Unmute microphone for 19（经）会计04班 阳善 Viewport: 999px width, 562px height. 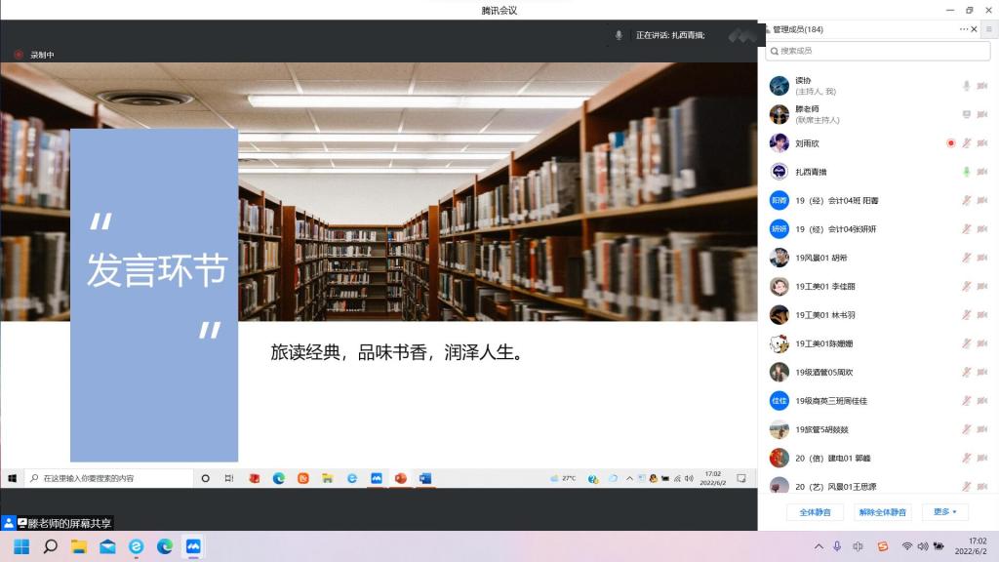coord(967,200)
